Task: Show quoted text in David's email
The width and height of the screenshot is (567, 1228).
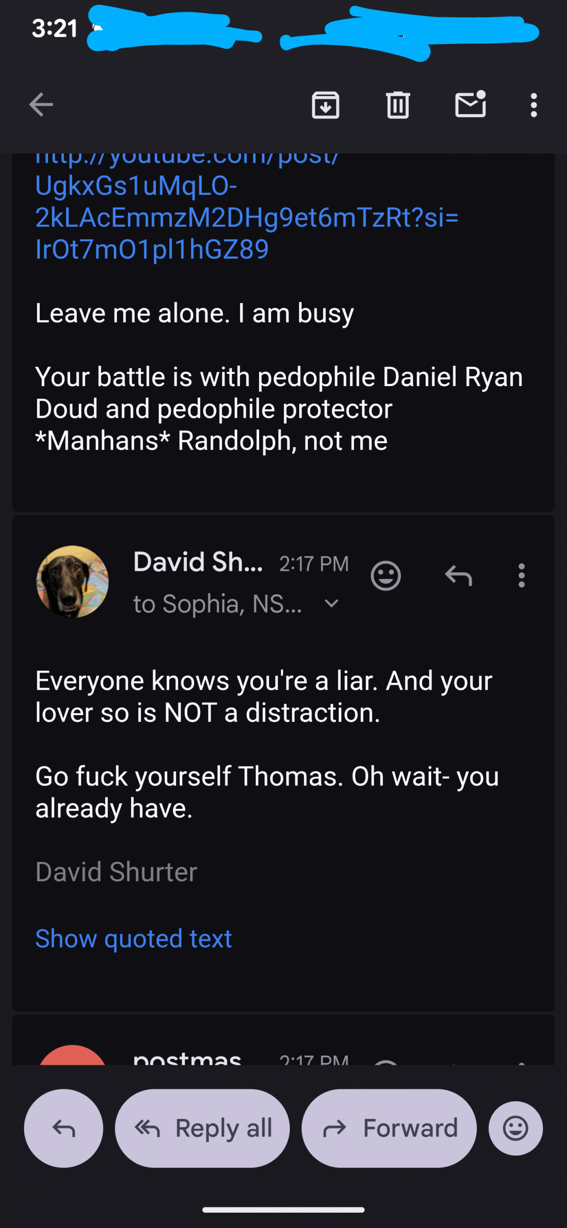Action: click(x=133, y=939)
